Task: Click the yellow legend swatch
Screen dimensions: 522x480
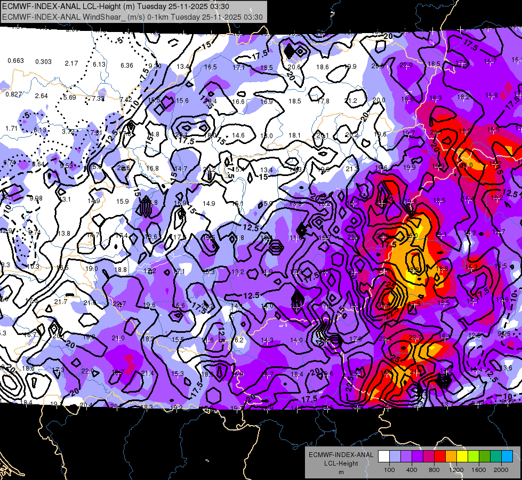Action: coord(462,457)
